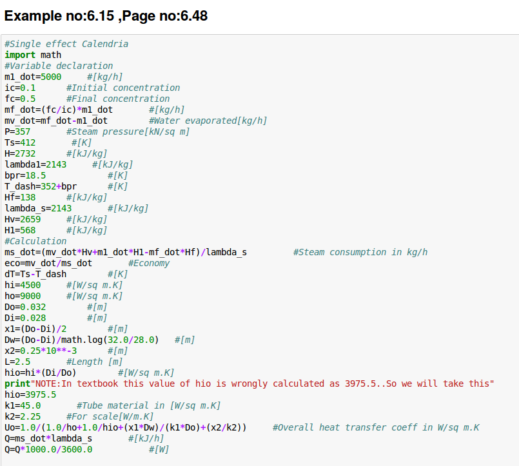Image resolution: width=519 pixels, height=466 pixels.
Task: Click the '#Calculation' comment line
Action: click(x=35, y=241)
